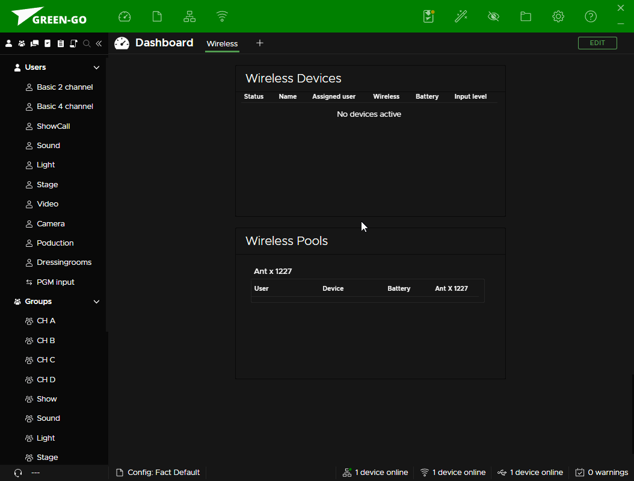Viewport: 634px width, 481px height.
Task: Select the wireless icon in the top toolbar
Action: 222,16
